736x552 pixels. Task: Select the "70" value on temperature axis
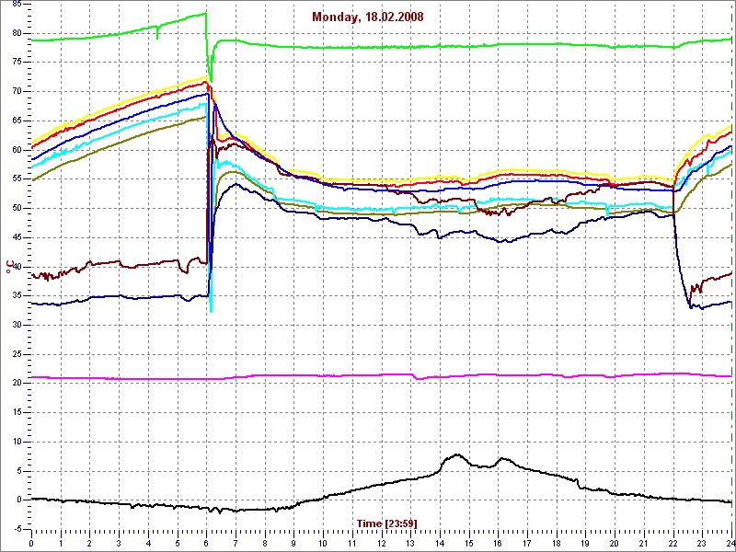tap(17, 91)
